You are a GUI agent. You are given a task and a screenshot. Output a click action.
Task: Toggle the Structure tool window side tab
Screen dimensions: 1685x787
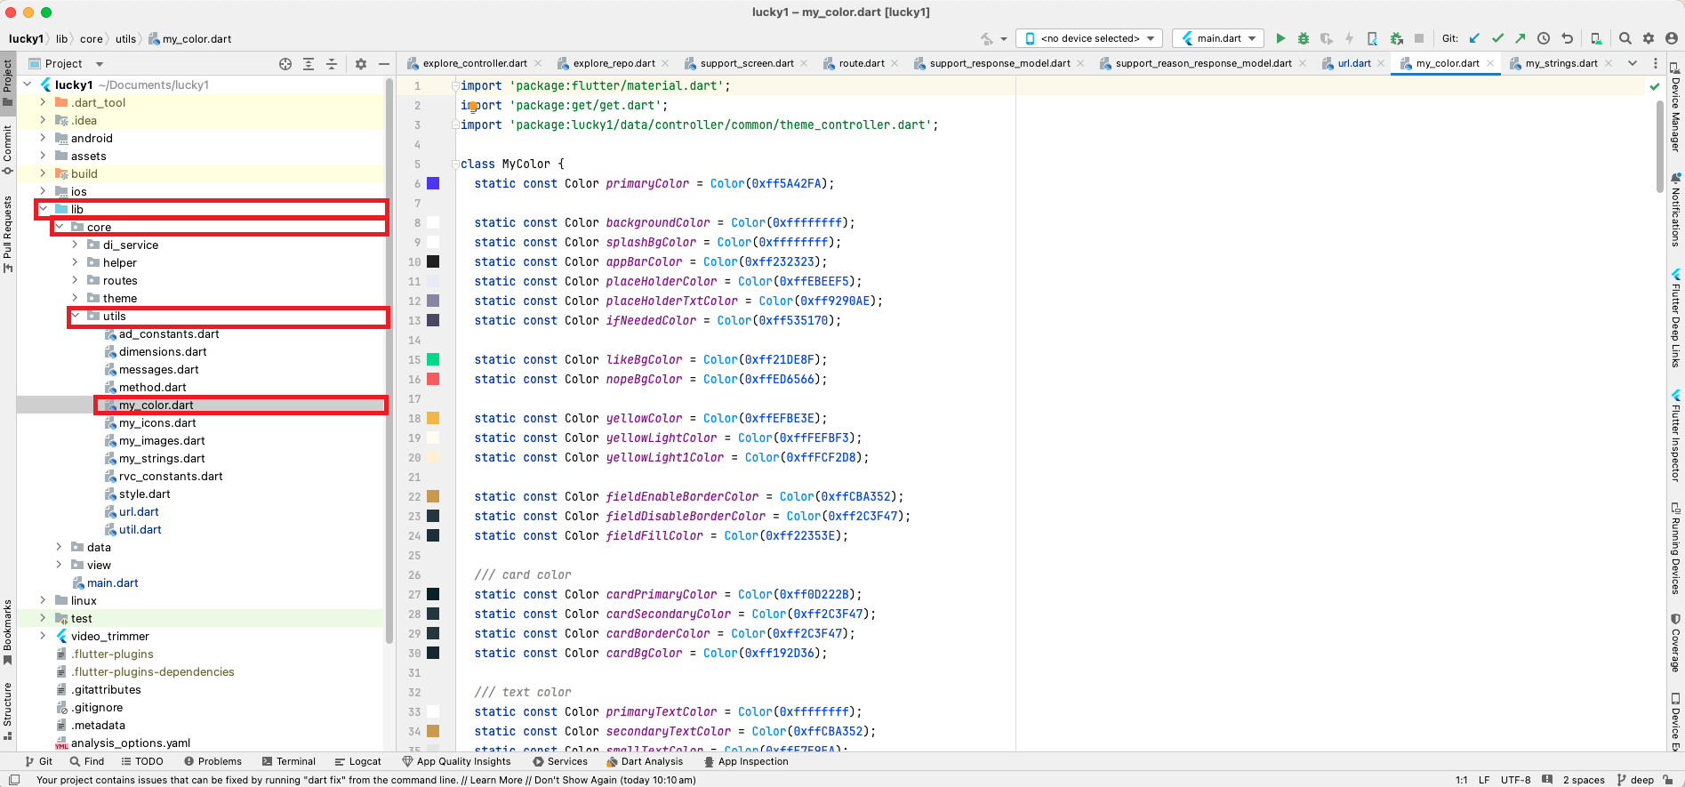pyautogui.click(x=8, y=710)
